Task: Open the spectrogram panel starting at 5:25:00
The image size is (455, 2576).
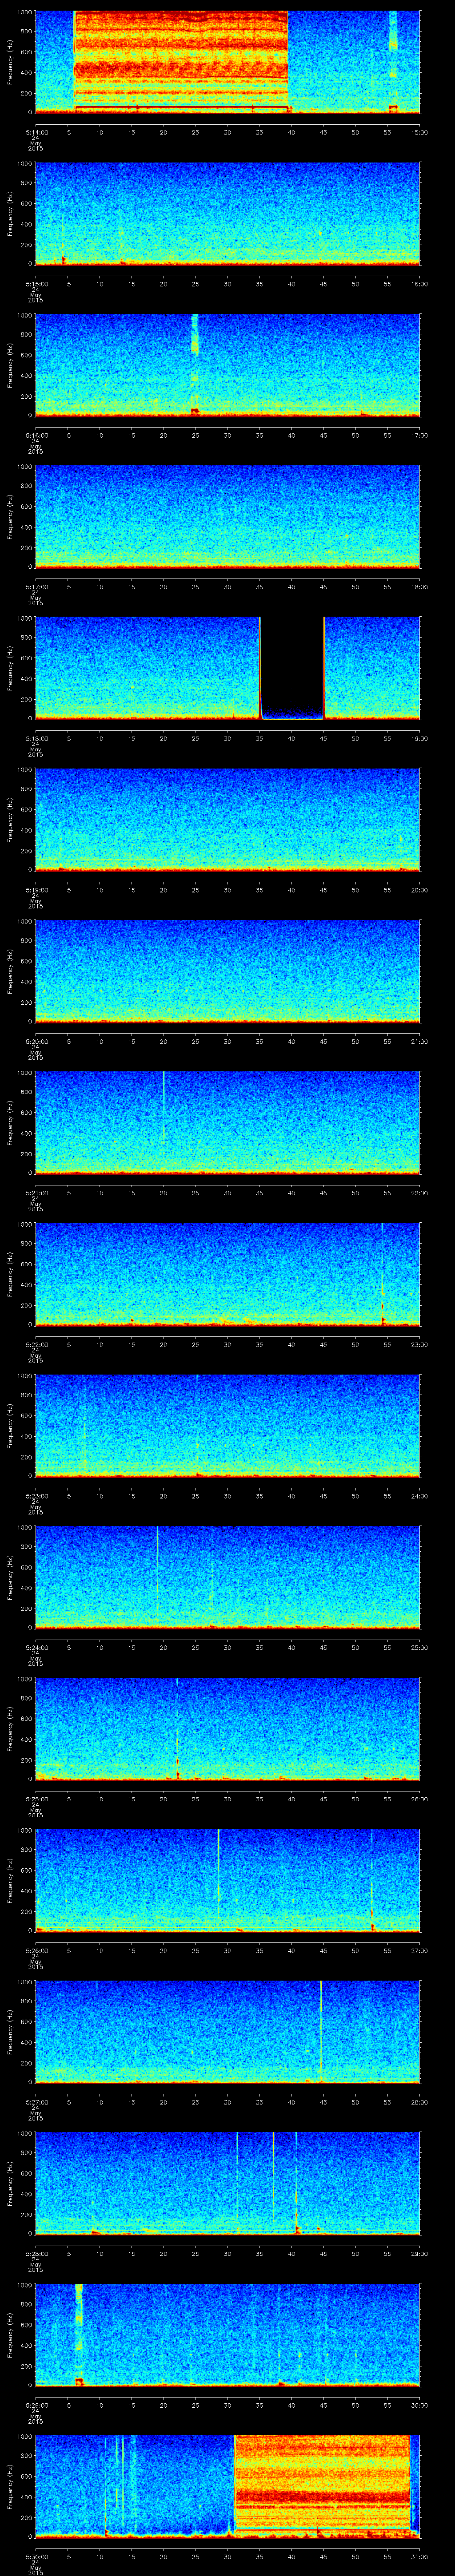Action: 227,1728
